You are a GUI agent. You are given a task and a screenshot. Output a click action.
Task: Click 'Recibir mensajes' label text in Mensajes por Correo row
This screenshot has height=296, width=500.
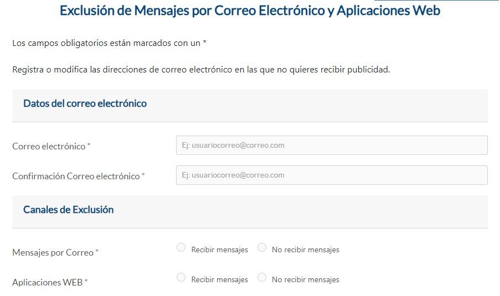tap(219, 250)
